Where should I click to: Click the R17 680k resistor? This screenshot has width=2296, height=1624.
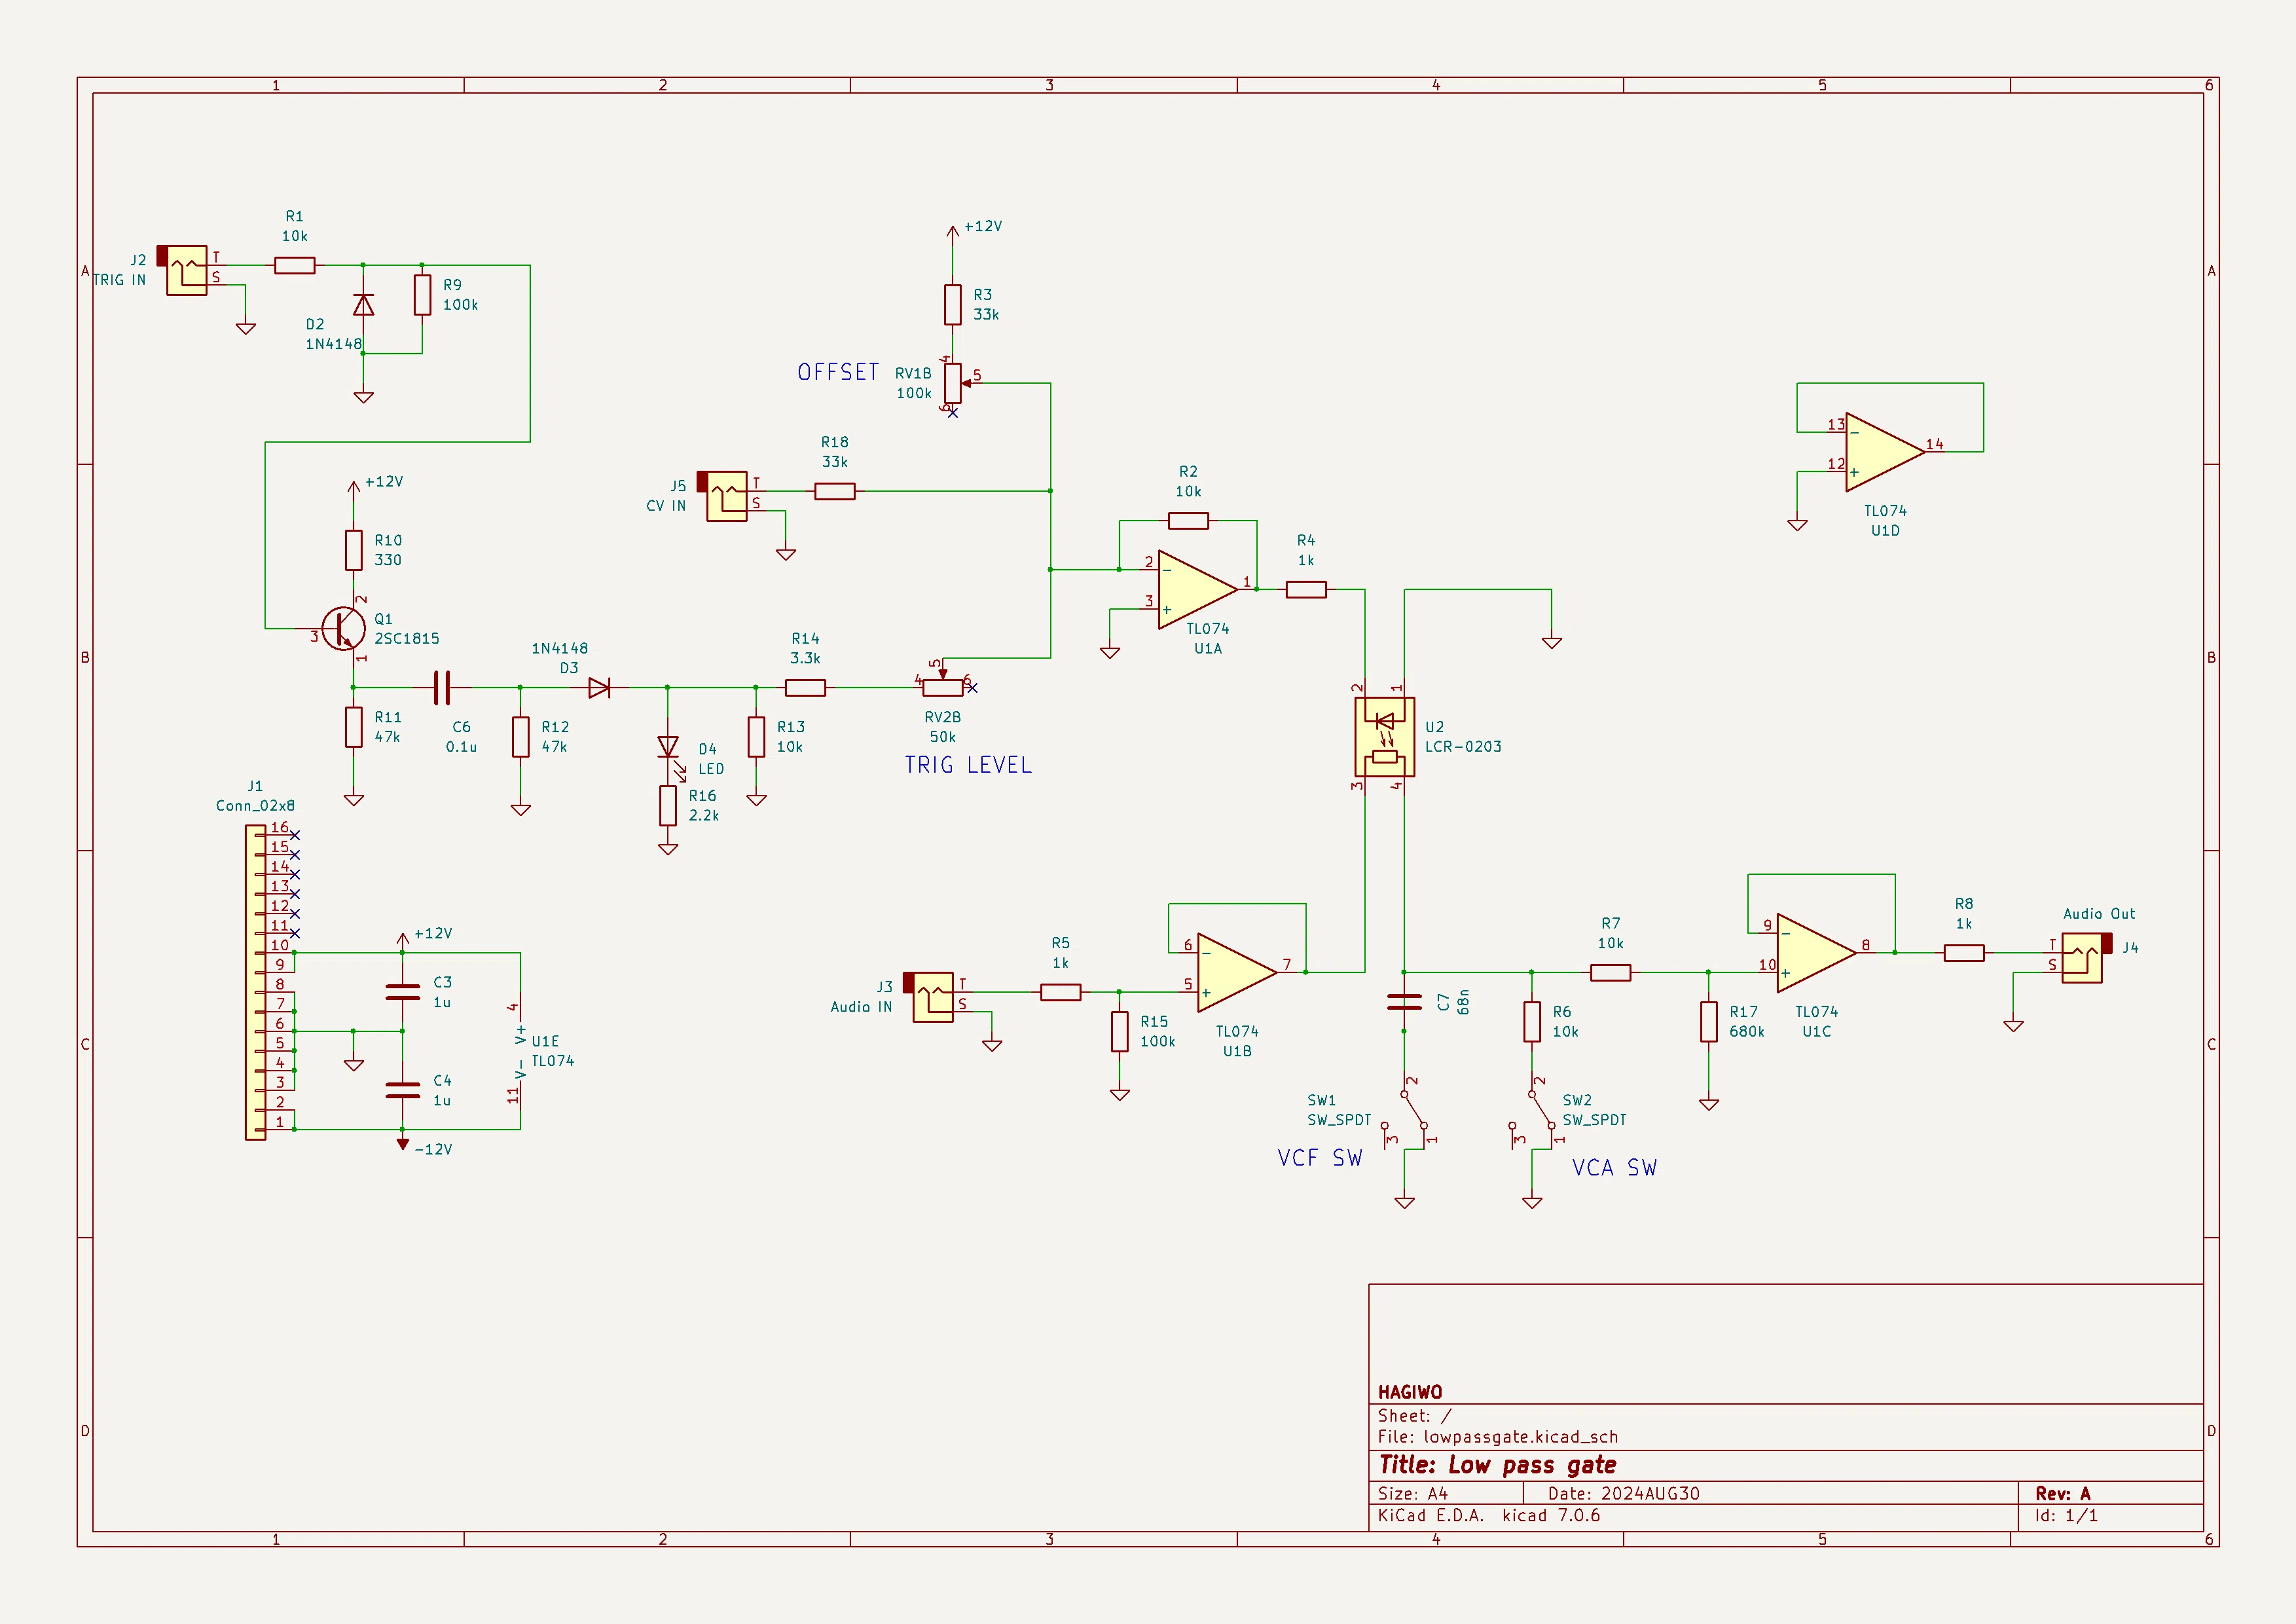(x=1709, y=1022)
